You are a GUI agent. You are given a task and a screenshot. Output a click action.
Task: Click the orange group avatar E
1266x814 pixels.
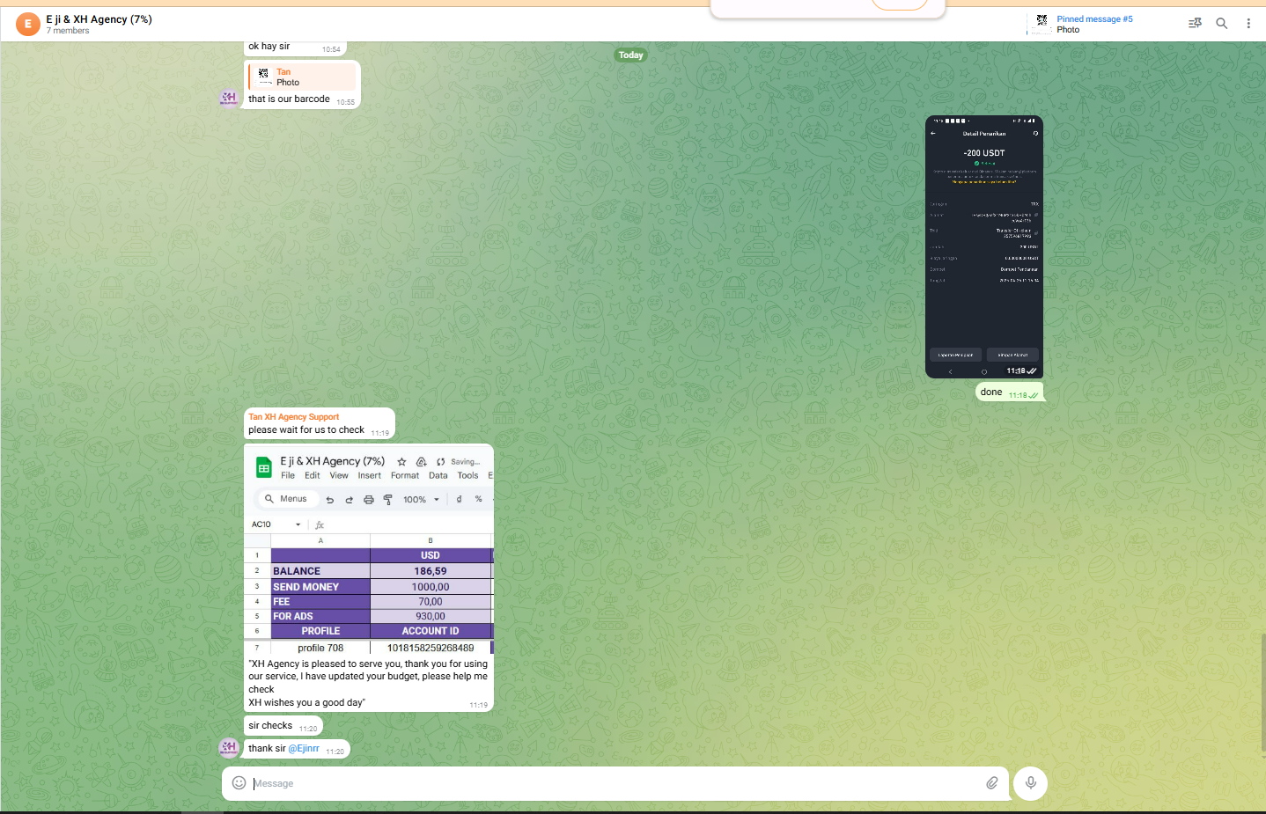click(x=28, y=25)
